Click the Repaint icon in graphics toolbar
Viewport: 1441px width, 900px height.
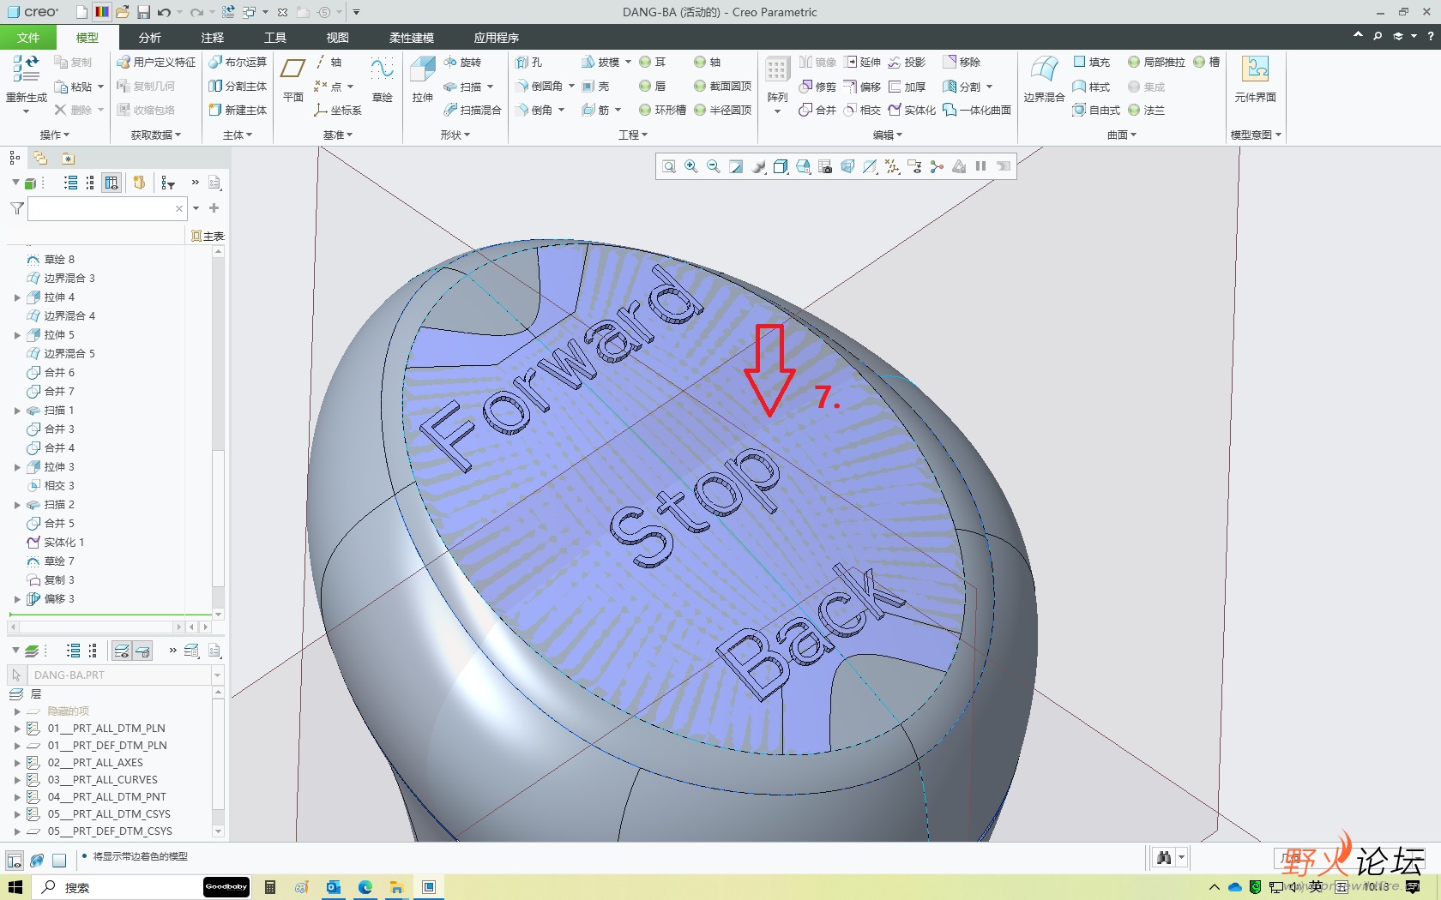[736, 166]
